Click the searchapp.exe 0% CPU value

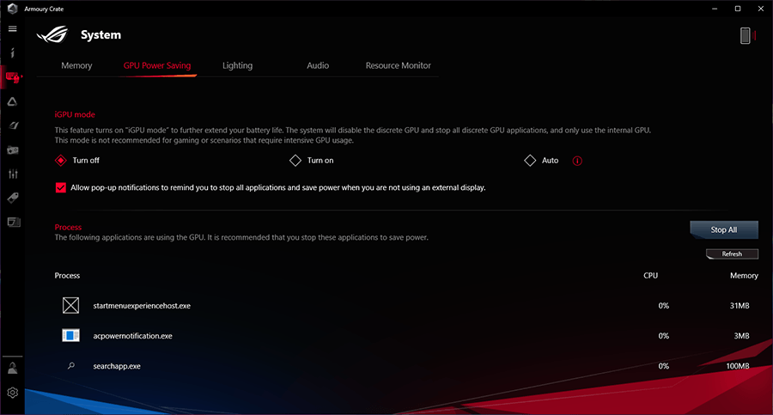(x=664, y=366)
